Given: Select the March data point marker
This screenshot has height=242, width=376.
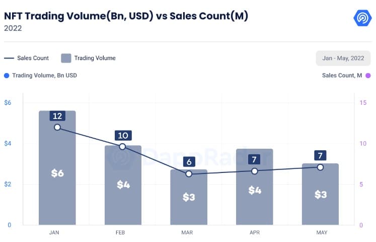Looking at the screenshot, I should pyautogui.click(x=189, y=173).
